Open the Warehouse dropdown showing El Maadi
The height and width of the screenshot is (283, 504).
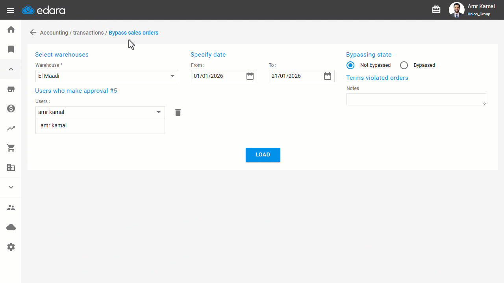107,76
